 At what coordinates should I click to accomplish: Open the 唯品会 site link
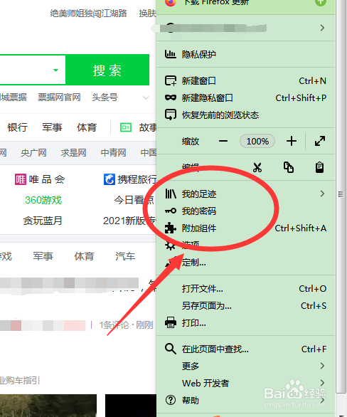coord(47,179)
